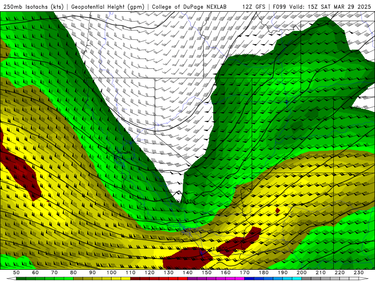The image size is (375, 281).
Task: Click the 80 knot legend label
Action: 74,273
